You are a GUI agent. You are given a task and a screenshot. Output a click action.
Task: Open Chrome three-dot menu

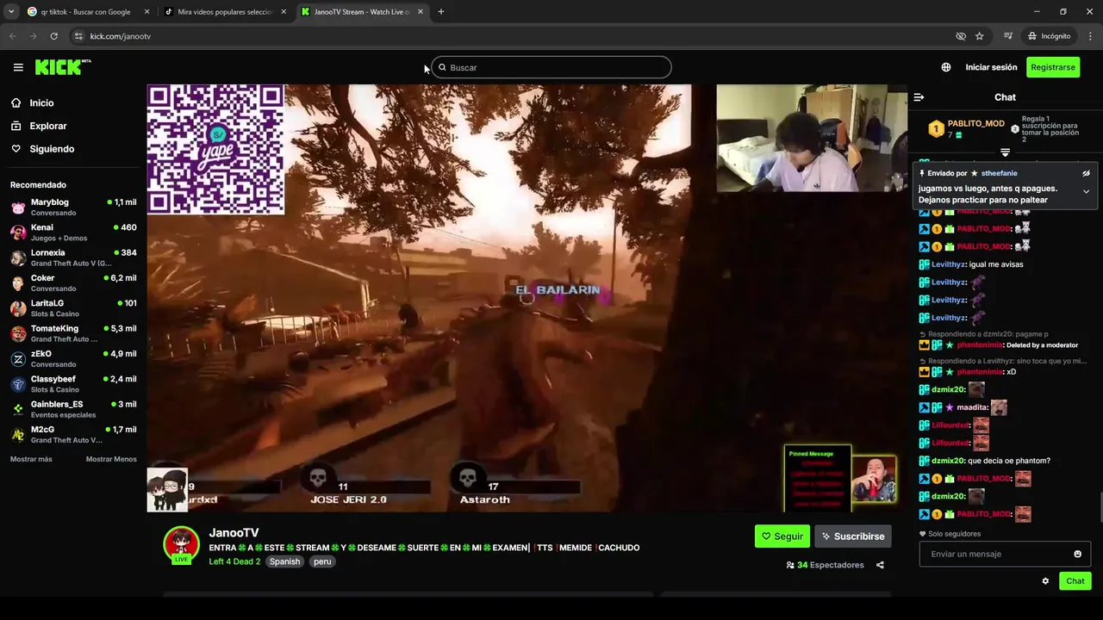point(1091,36)
